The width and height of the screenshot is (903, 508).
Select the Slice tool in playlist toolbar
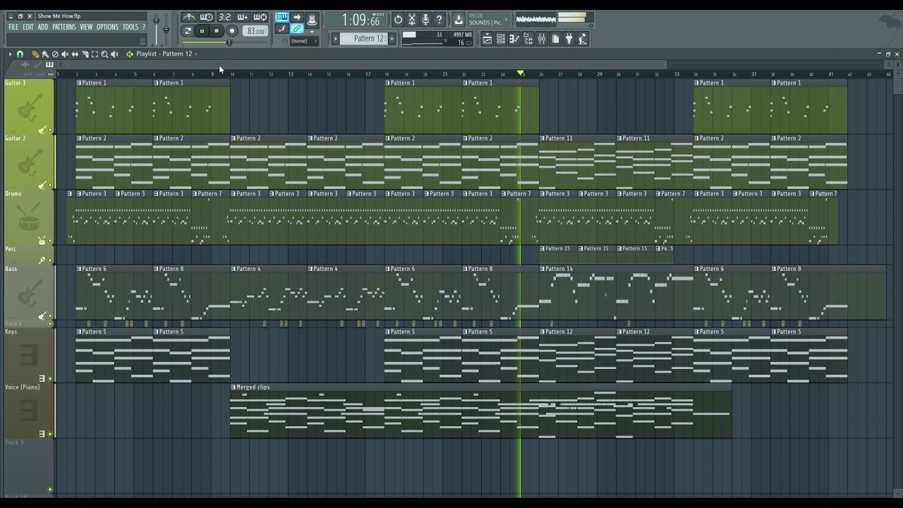point(85,54)
